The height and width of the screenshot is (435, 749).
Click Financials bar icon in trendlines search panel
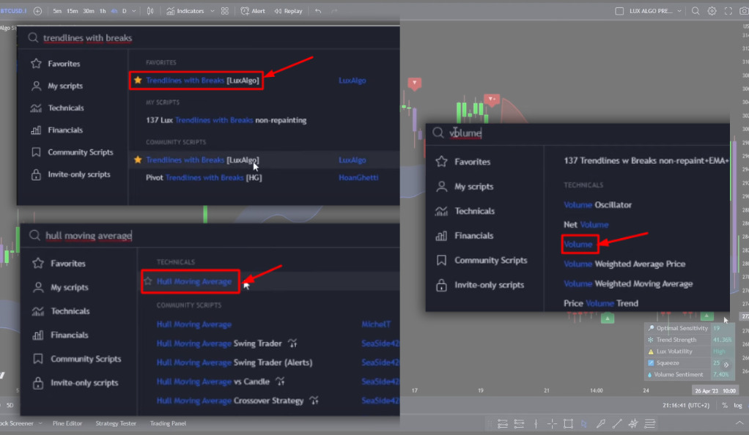click(x=36, y=130)
